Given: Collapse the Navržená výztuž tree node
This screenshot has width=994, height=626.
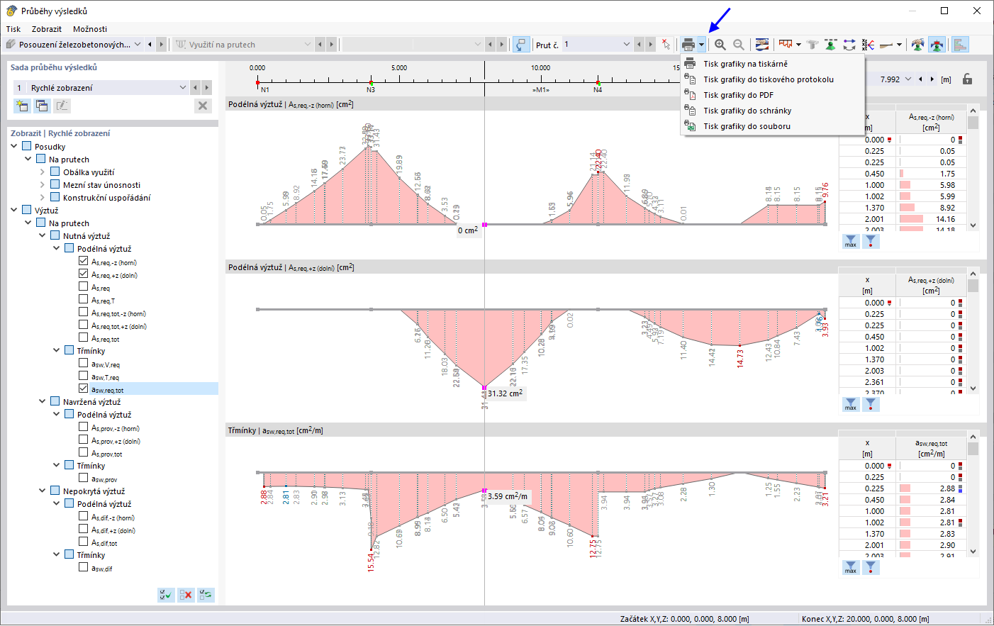Looking at the screenshot, I should 43,402.
